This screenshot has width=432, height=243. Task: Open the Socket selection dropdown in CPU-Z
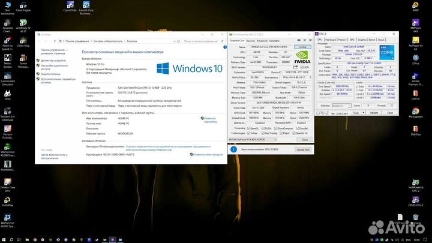coord(341,106)
